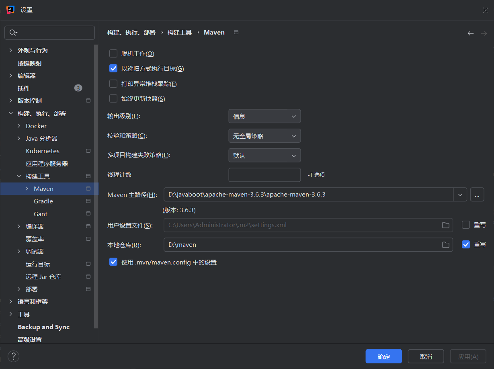Uncheck 重写 for local repository
The height and width of the screenshot is (369, 494).
tap(466, 244)
